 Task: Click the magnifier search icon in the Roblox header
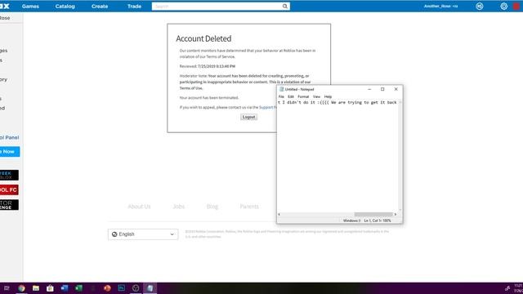click(285, 6)
